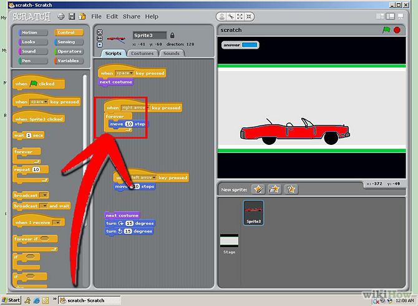The height and width of the screenshot is (306, 418).
Task: Open the Edit menu
Action: pyautogui.click(x=112, y=16)
